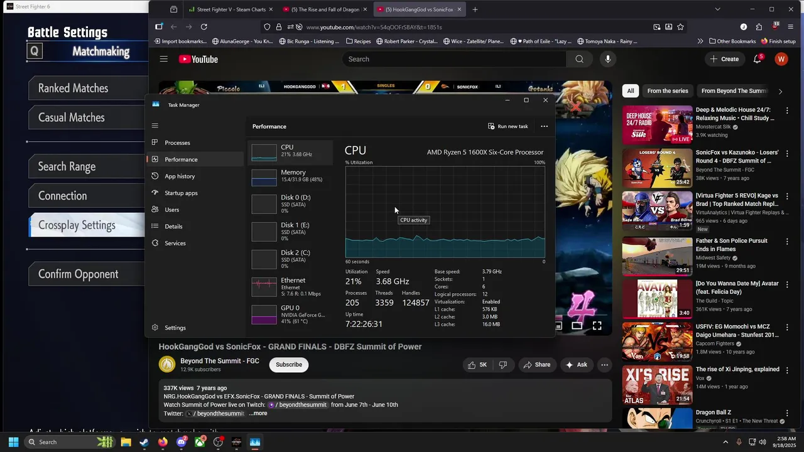This screenshot has height=452, width=804.
Task: Show more bookmarks chevron
Action: coord(700,41)
